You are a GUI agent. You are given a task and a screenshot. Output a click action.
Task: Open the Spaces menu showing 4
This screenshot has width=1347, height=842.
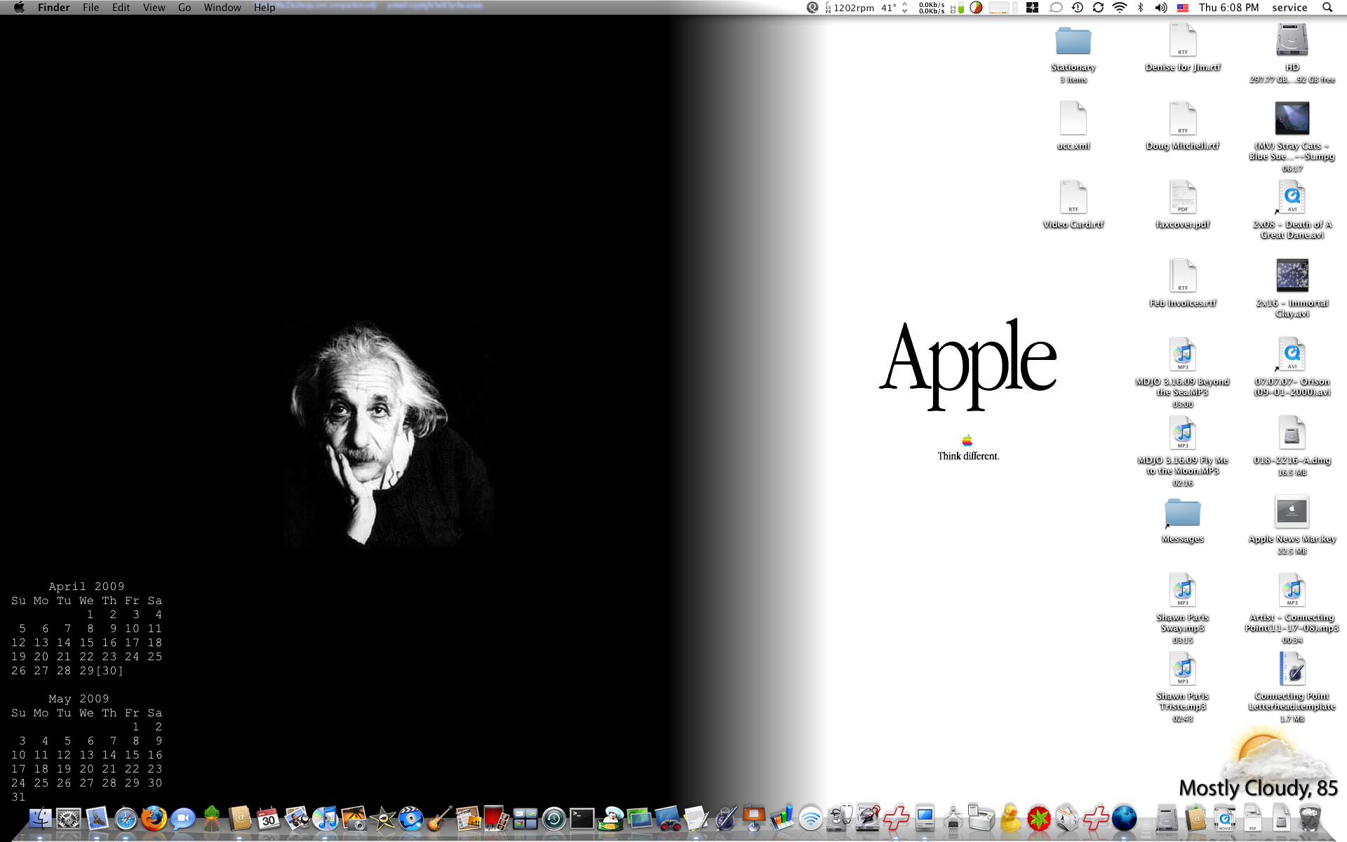(x=1032, y=8)
